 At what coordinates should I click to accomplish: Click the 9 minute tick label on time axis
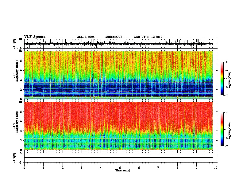pos(196,167)
